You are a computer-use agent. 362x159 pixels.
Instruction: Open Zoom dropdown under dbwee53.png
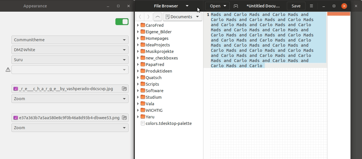[70, 128]
